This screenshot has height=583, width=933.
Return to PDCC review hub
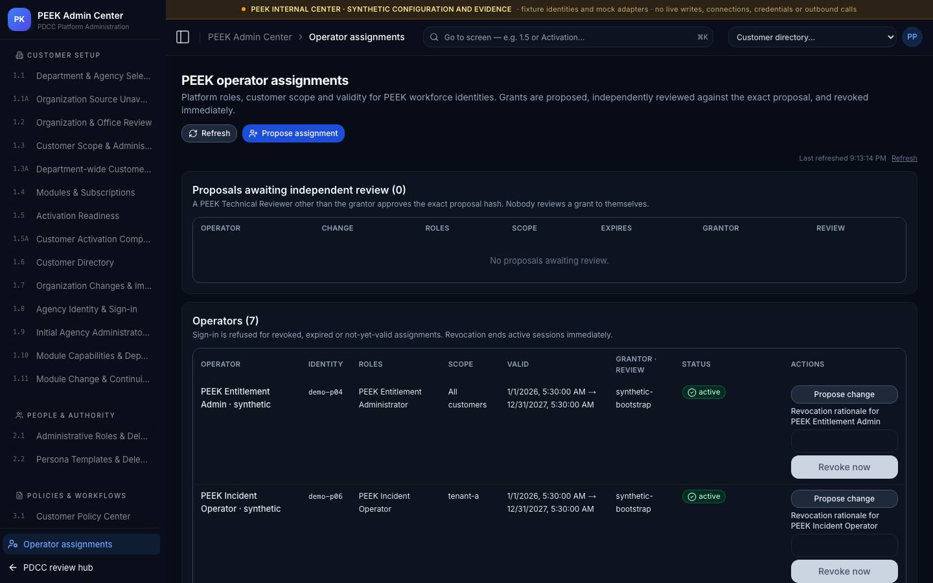point(82,567)
